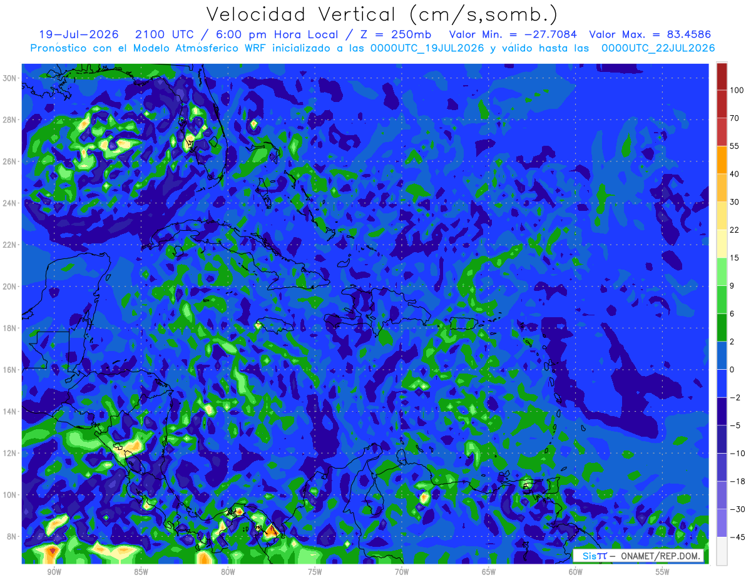Image resolution: width=751 pixels, height=580 pixels.
Task: Click the colorbar label '-45'
Action: tap(737, 537)
